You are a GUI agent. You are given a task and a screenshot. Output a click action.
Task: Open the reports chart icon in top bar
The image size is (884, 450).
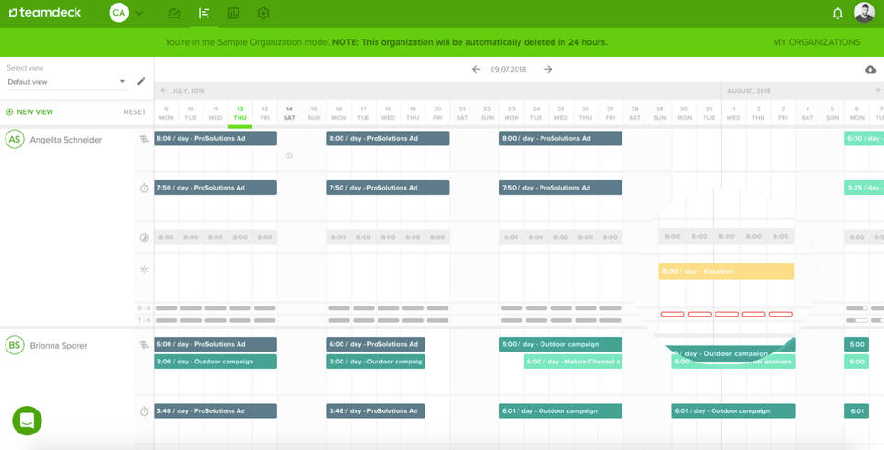point(234,14)
